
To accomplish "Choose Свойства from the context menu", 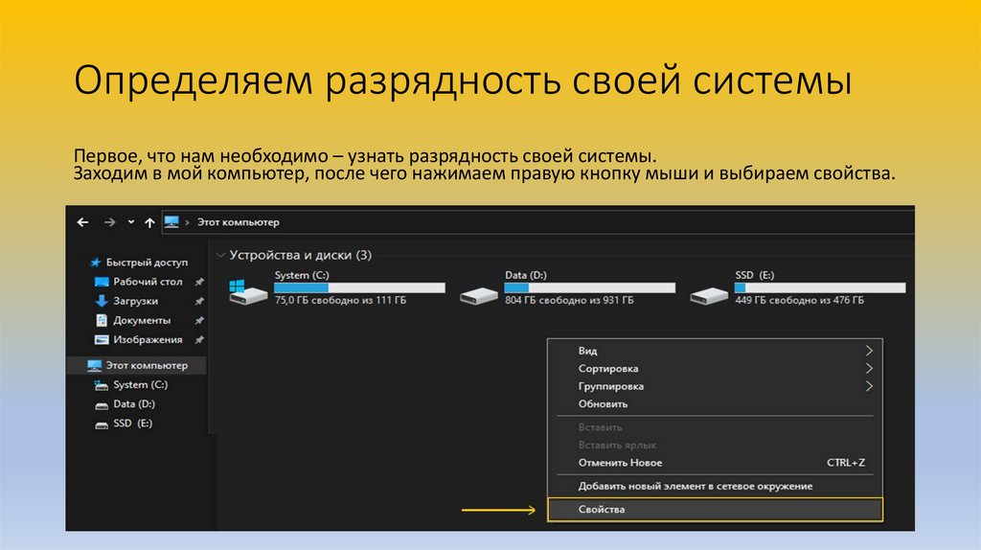I will click(715, 510).
